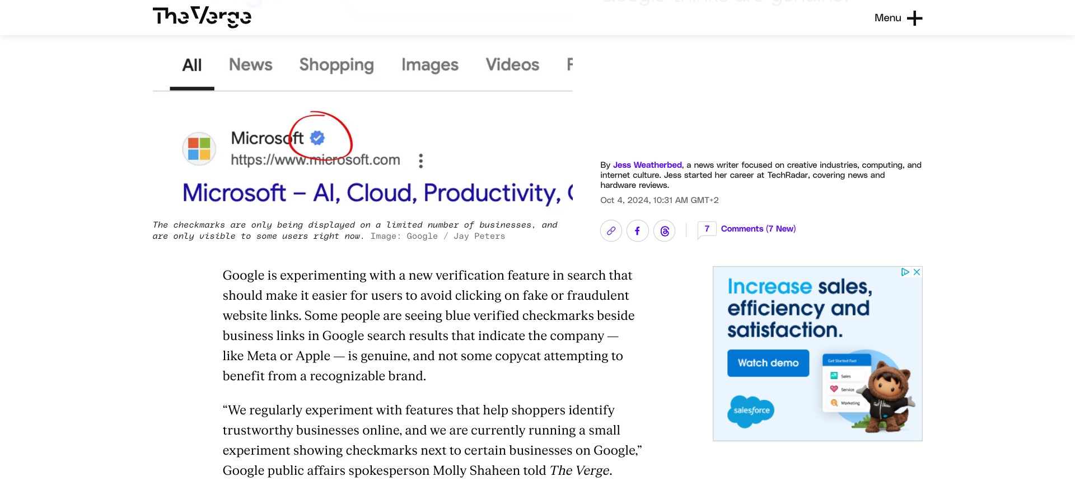
Task: Click the article hero image of Microsoft result
Action: coord(363,126)
